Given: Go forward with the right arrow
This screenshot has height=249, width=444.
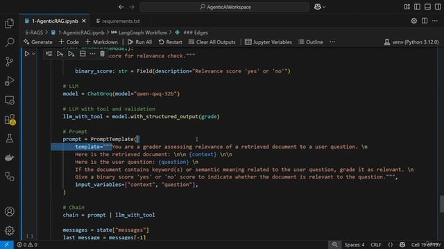Looking at the screenshot, I should pos(132,7).
